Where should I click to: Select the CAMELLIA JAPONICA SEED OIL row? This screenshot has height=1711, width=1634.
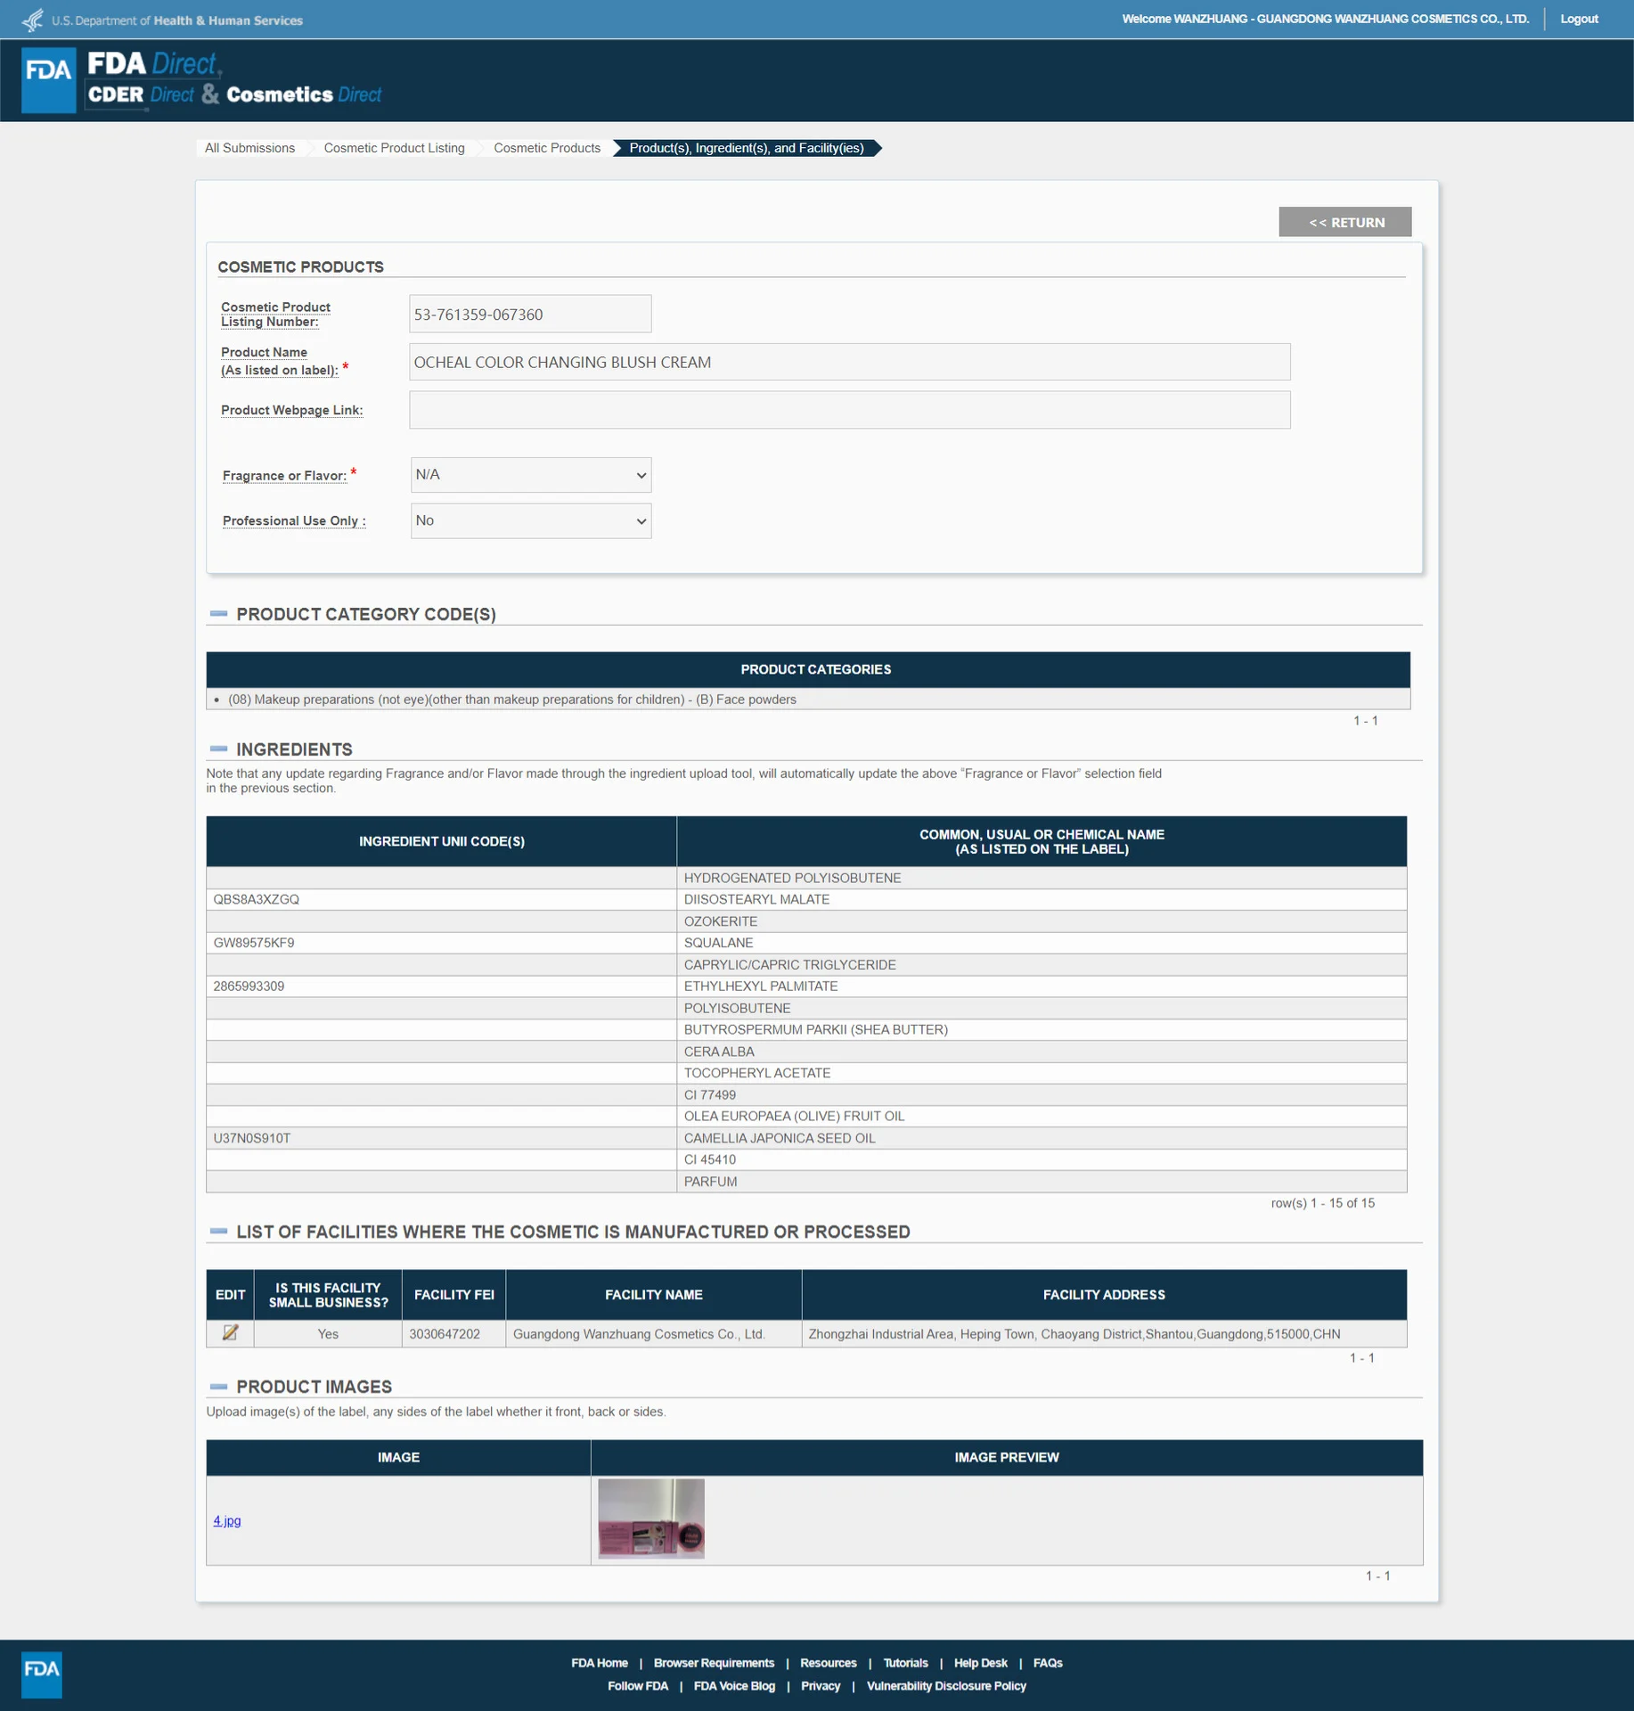(806, 1138)
